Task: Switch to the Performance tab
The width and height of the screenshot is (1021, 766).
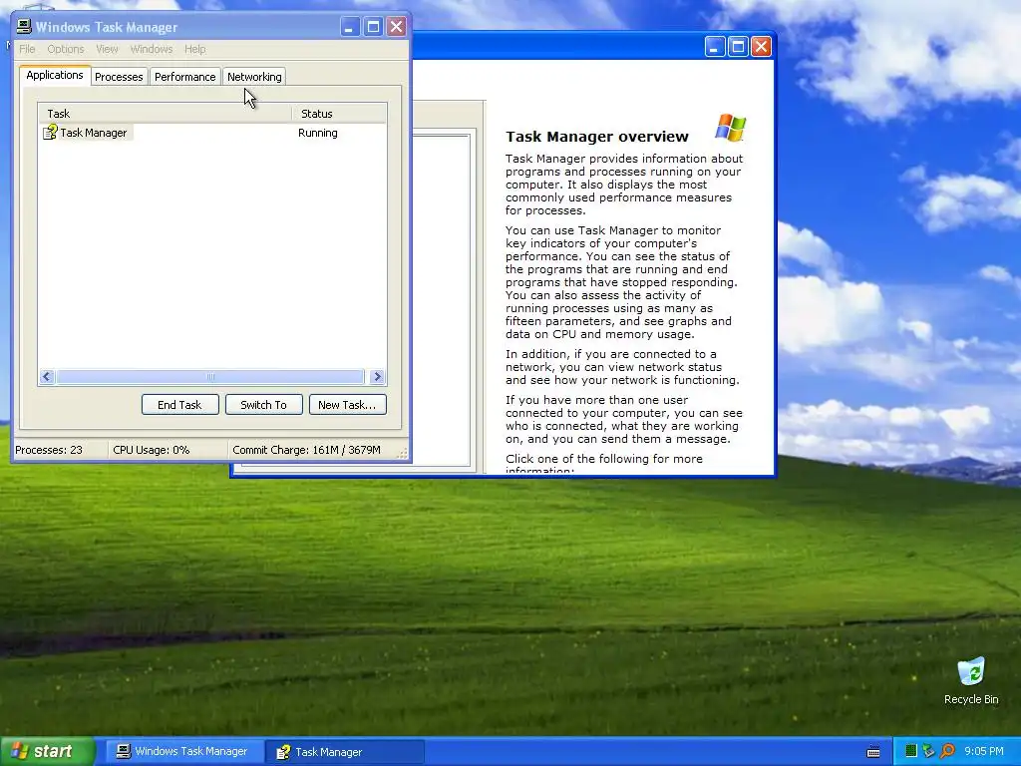Action: [184, 77]
